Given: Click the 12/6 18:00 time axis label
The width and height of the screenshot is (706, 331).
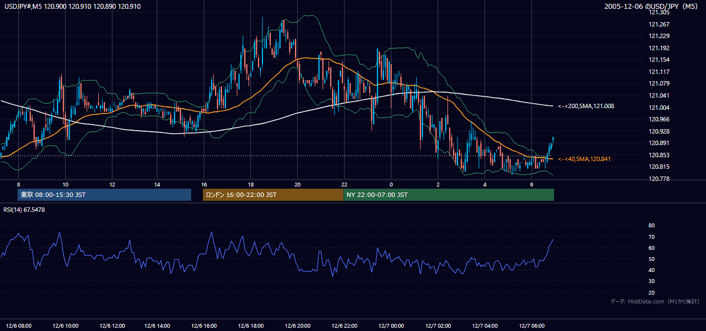Looking at the screenshot, I should (250, 325).
